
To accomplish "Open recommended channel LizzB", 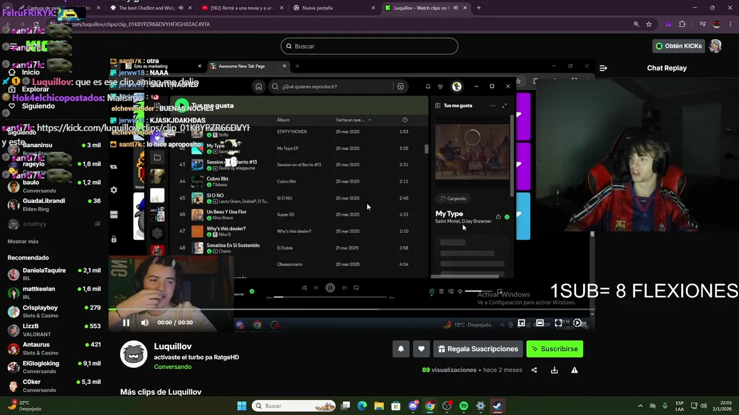I will point(54,330).
